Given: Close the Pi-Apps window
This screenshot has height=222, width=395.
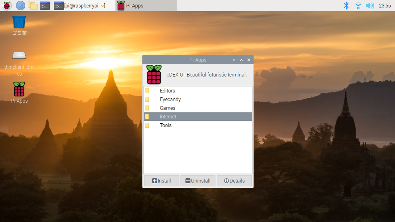Looking at the screenshot, I should click(x=249, y=60).
